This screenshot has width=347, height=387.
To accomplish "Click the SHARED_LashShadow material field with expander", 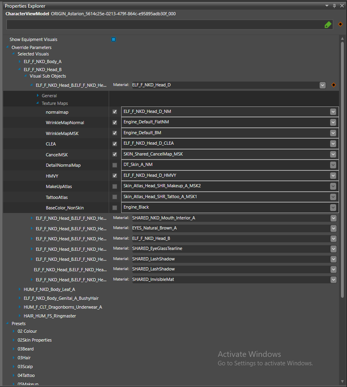I will pos(234,259).
